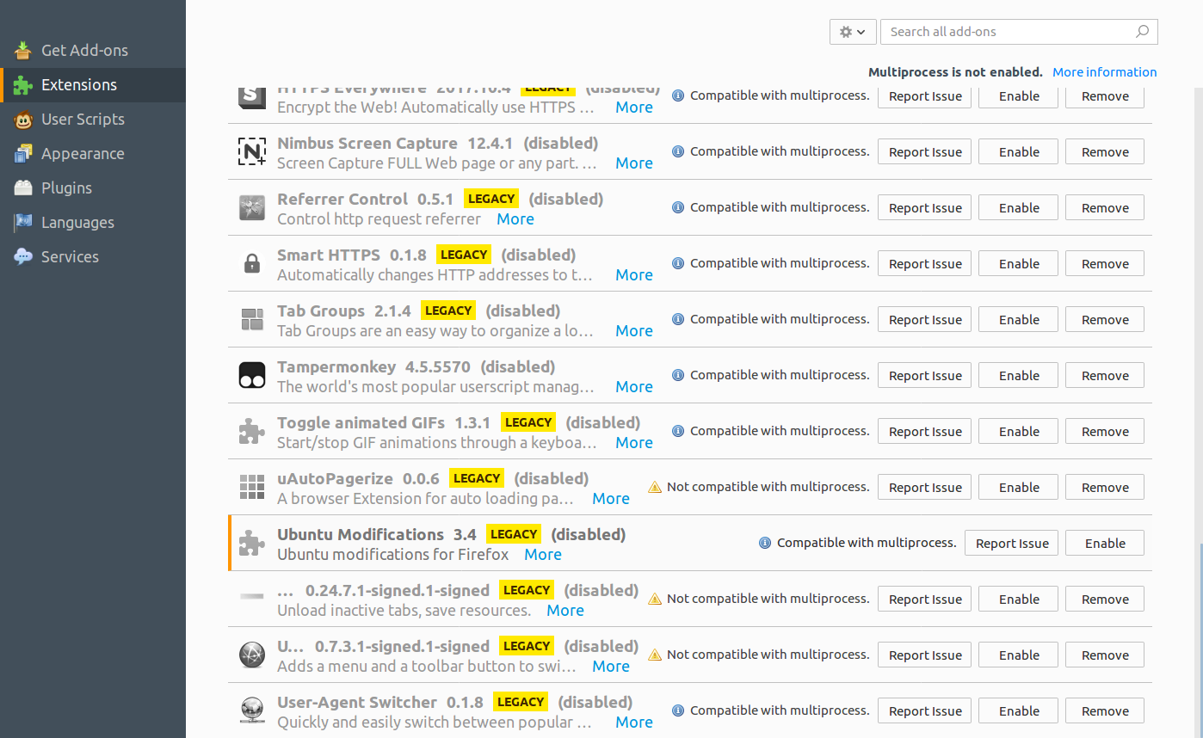Remove the Nimbus Screen Capture extension
Image resolution: width=1203 pixels, height=738 pixels.
(1105, 152)
